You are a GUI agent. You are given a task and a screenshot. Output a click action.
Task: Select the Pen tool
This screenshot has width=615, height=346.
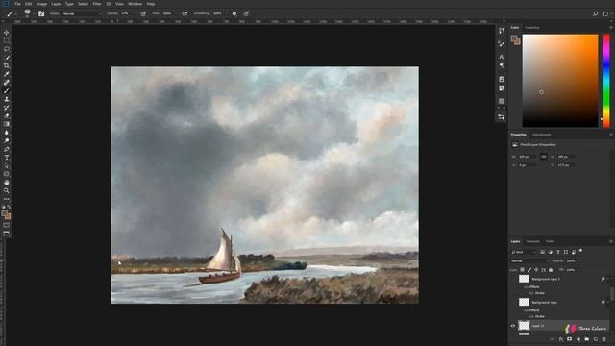[x=7, y=149]
